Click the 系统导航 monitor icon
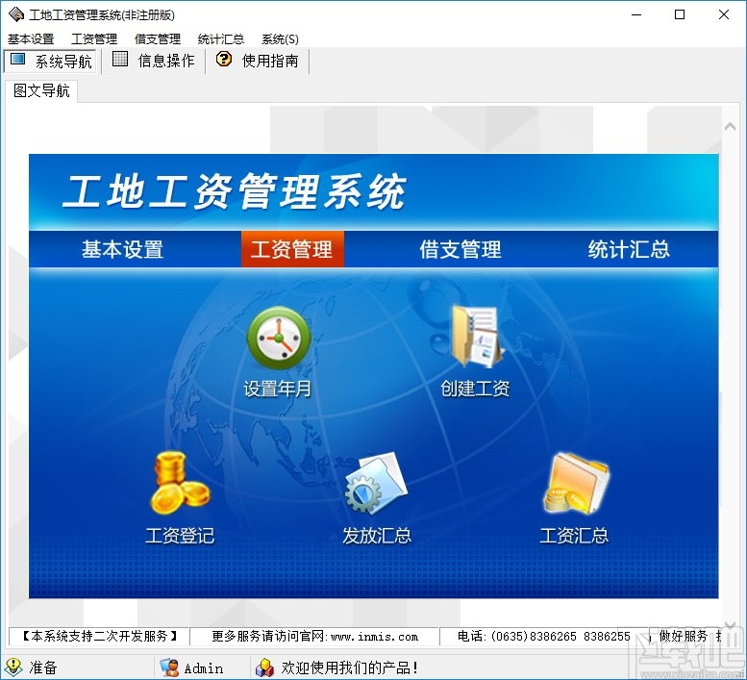 click(x=17, y=60)
